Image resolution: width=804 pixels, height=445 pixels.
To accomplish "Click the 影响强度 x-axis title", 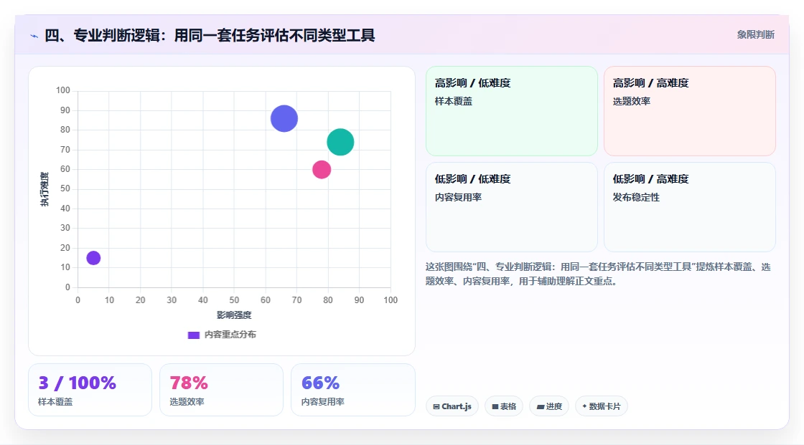I will [234, 315].
